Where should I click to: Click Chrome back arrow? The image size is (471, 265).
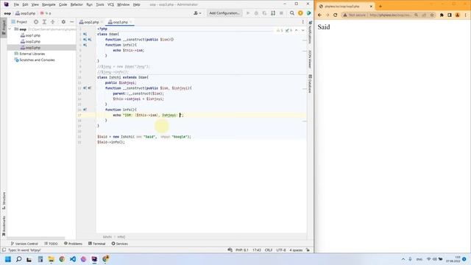[319, 15]
